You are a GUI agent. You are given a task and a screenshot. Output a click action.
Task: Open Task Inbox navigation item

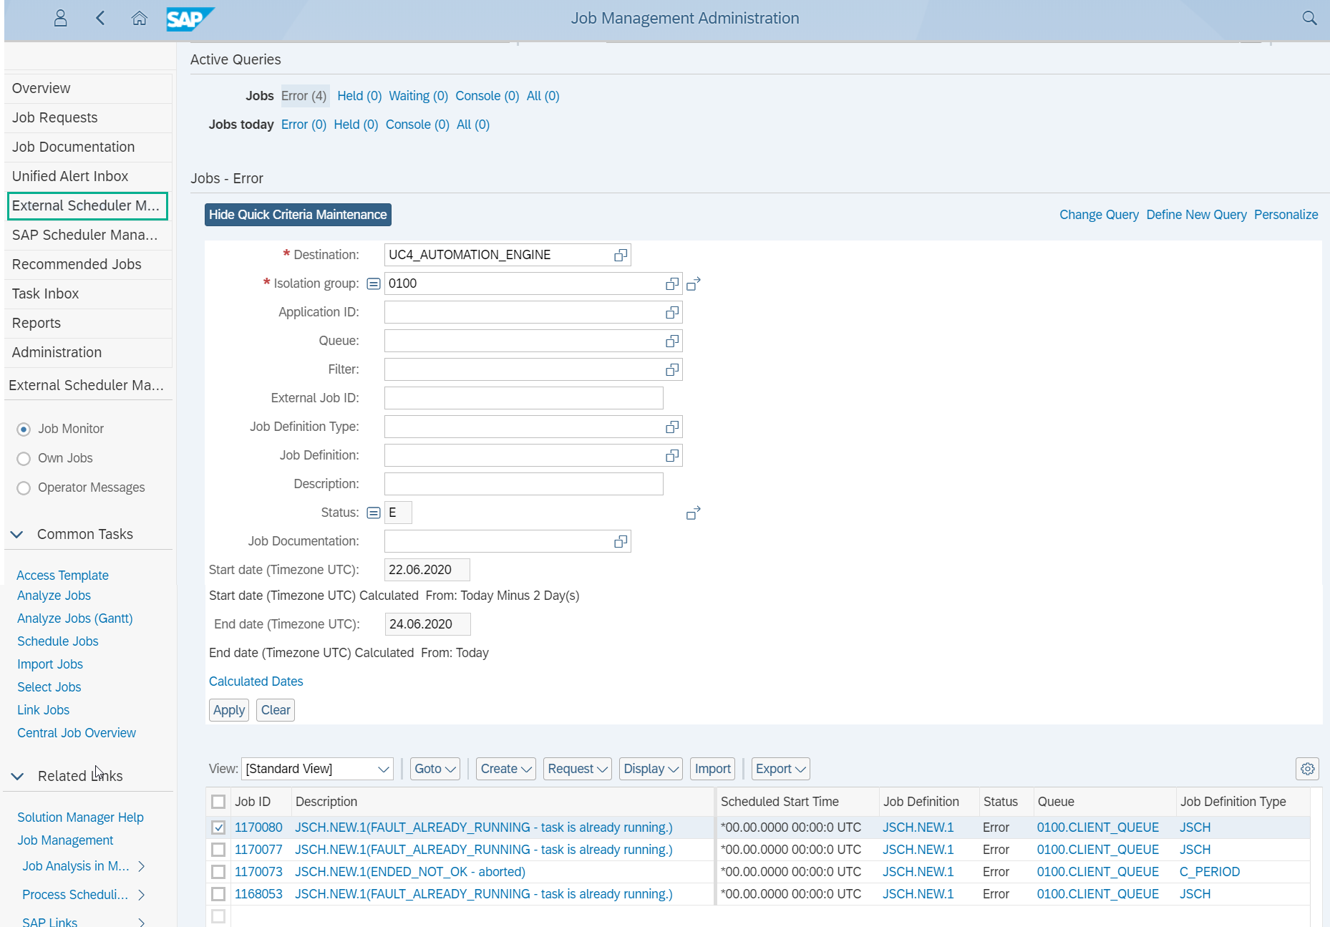click(89, 293)
